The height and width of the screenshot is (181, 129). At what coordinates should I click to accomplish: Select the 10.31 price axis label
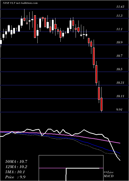(x=120, y=83)
